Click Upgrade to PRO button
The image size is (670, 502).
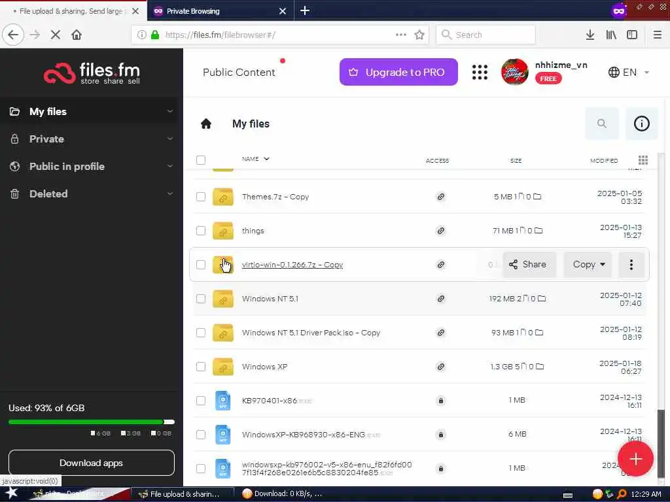(398, 72)
